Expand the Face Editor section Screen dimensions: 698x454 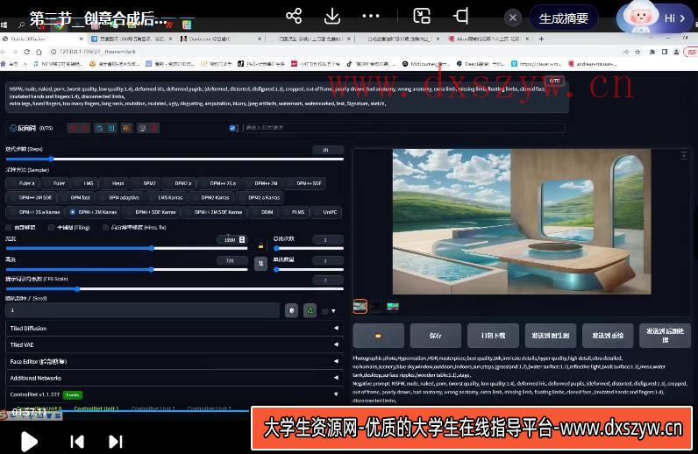[174, 361]
